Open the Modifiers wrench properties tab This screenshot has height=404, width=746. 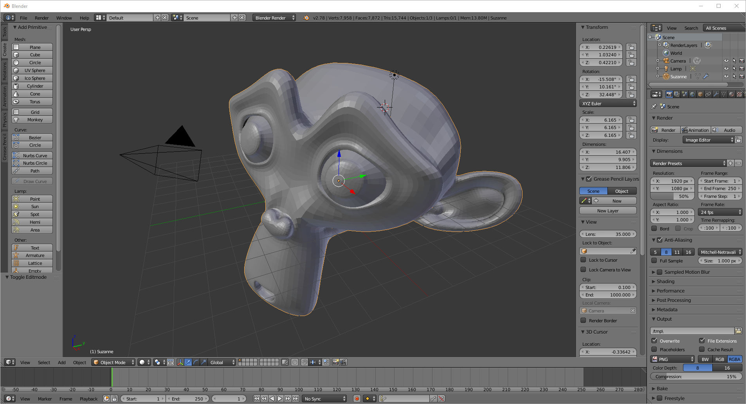coord(716,94)
